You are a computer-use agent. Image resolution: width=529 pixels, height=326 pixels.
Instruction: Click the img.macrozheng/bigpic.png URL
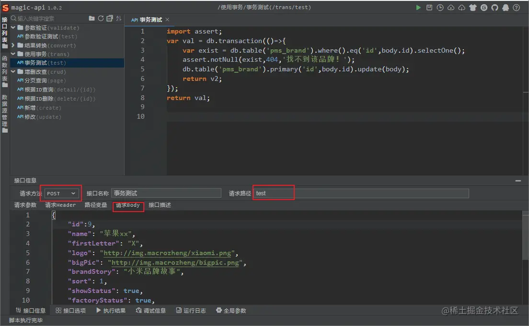pyautogui.click(x=175, y=262)
